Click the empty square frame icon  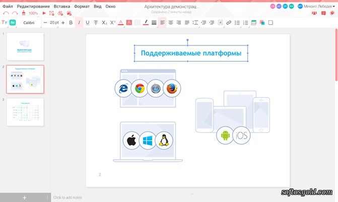271,23
